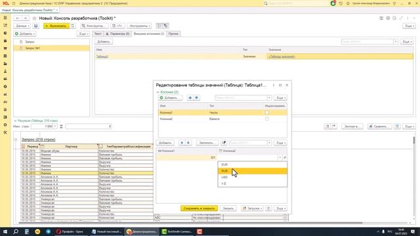The width and height of the screenshot is (420, 236).
Task: Switch to the Параметры (0) tab
Action: point(117,33)
